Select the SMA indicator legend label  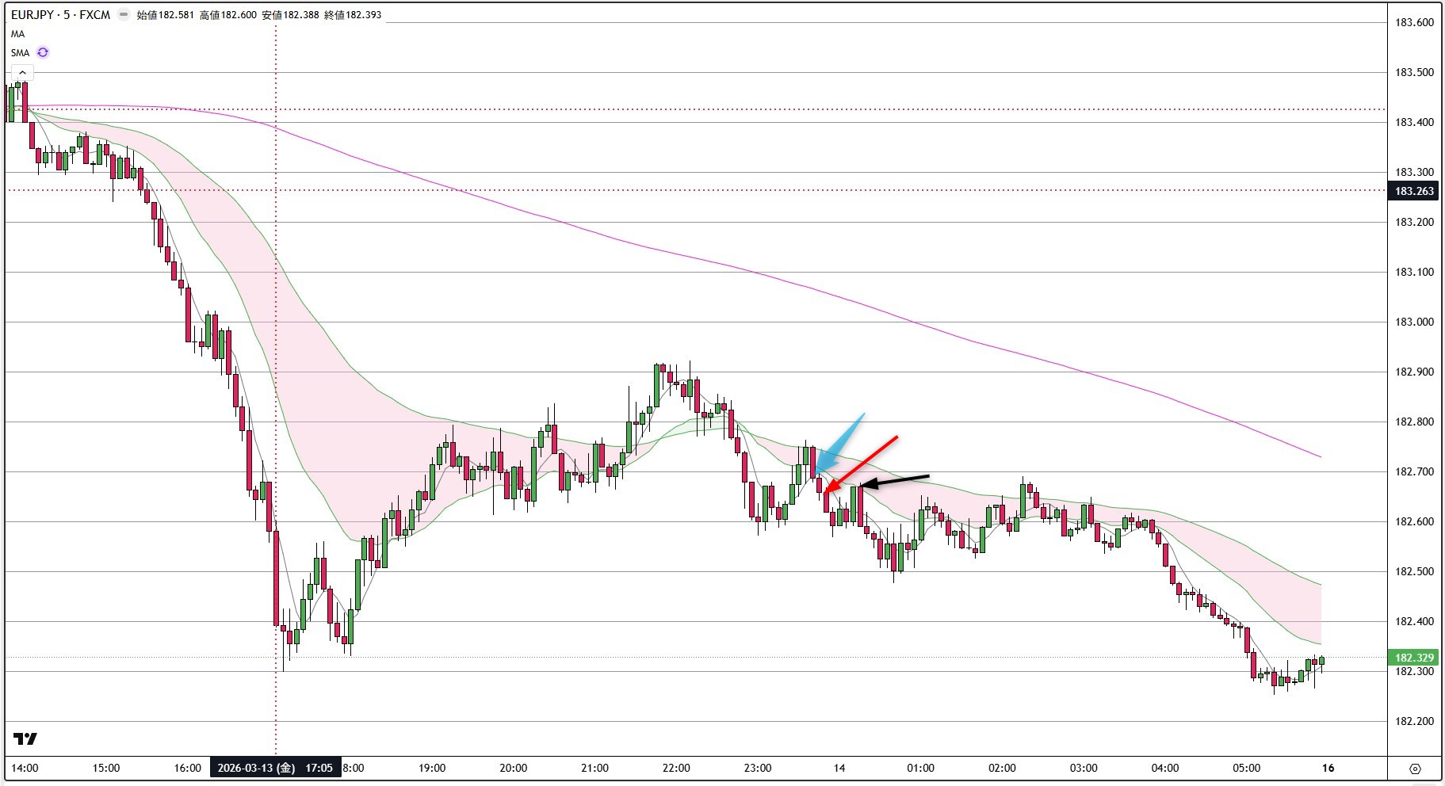tap(20, 53)
